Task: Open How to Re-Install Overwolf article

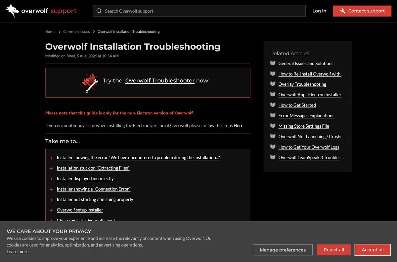Action: click(311, 74)
